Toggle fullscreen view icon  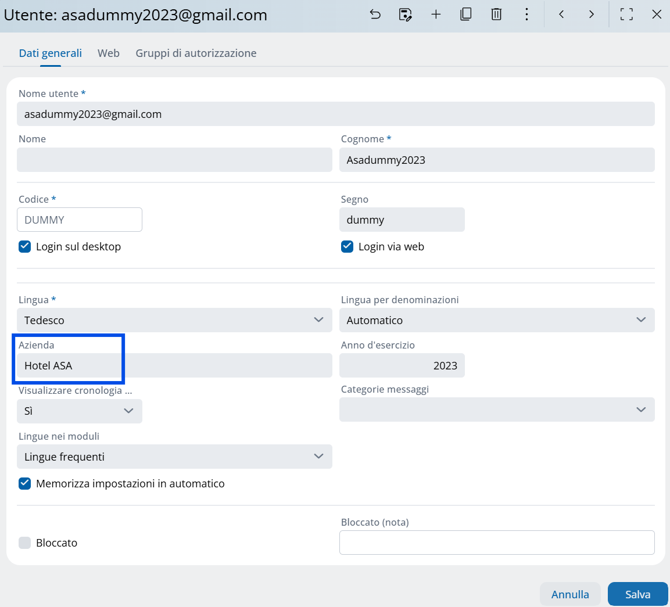click(x=626, y=15)
